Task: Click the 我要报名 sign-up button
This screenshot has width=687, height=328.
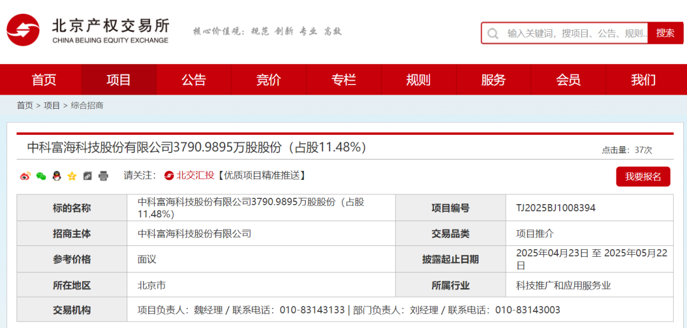Action: (x=643, y=177)
